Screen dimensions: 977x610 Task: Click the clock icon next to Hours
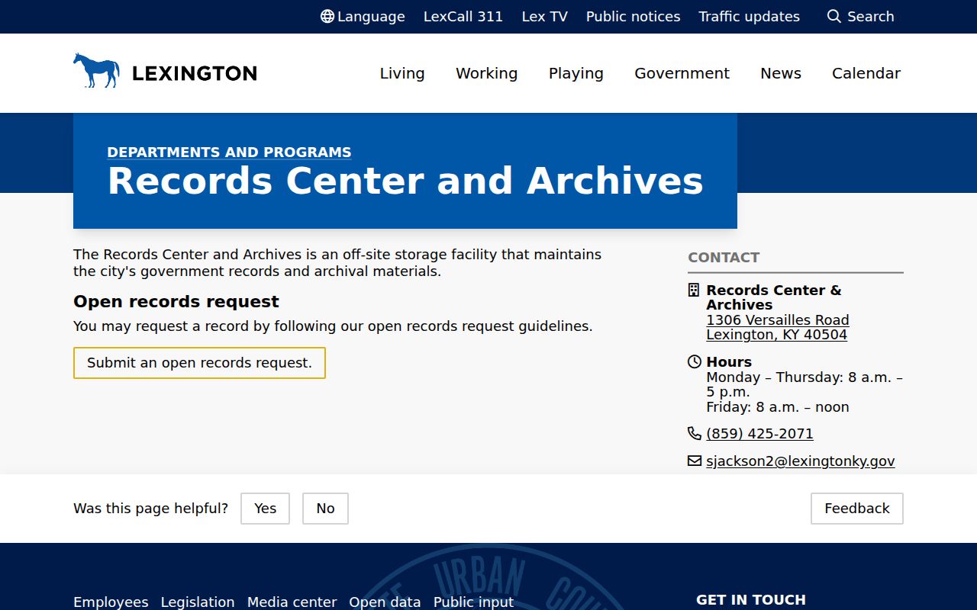[x=694, y=361]
